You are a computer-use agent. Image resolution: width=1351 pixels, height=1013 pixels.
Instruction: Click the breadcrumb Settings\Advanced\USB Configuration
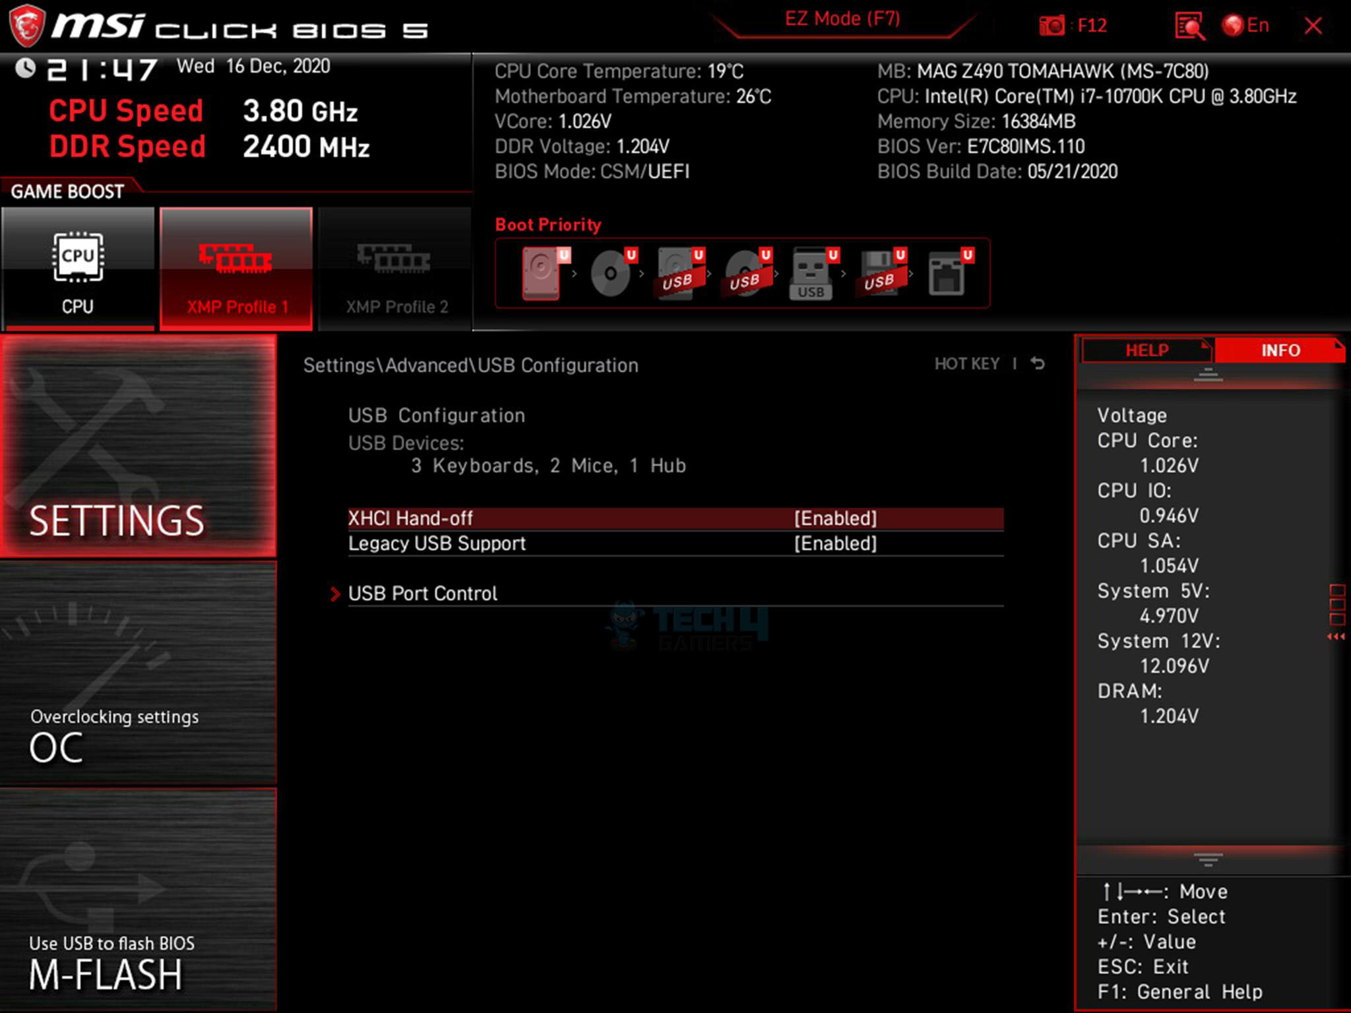coord(470,365)
